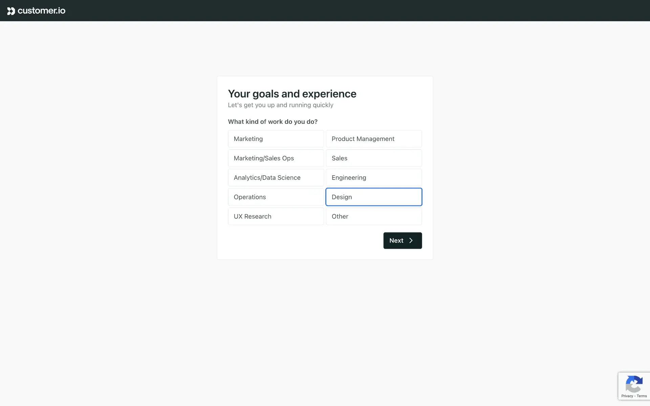Click the 'What kind of work' question label
Image resolution: width=650 pixels, height=406 pixels.
pyautogui.click(x=273, y=121)
